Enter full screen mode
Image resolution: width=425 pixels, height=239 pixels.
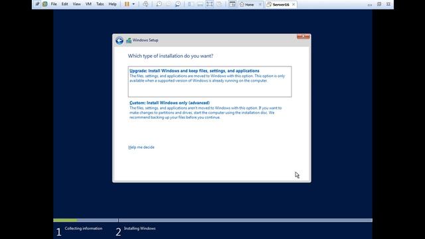click(210, 4)
